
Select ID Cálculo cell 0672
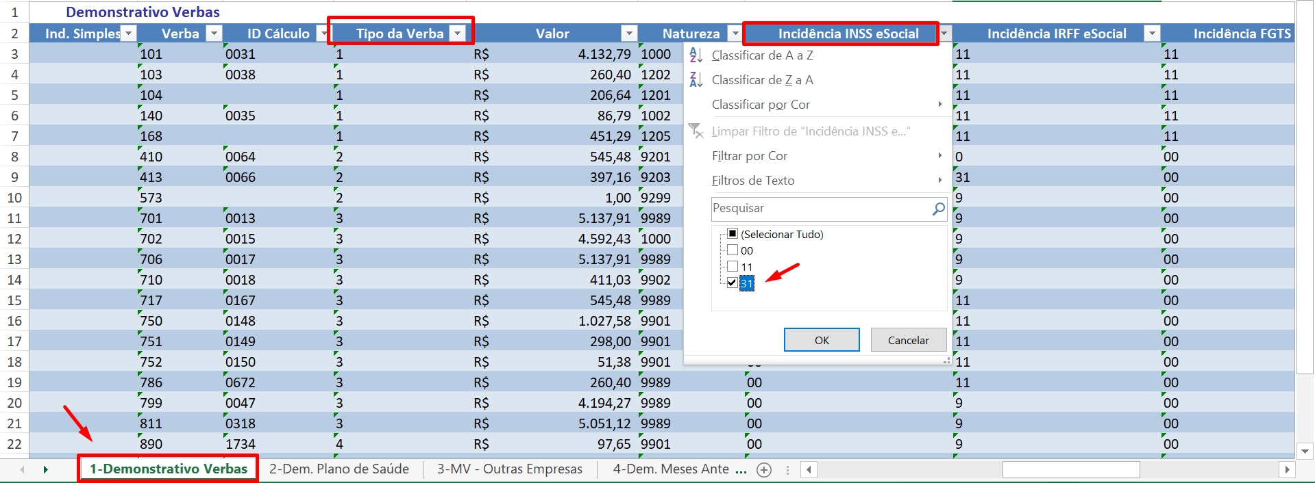pos(278,382)
